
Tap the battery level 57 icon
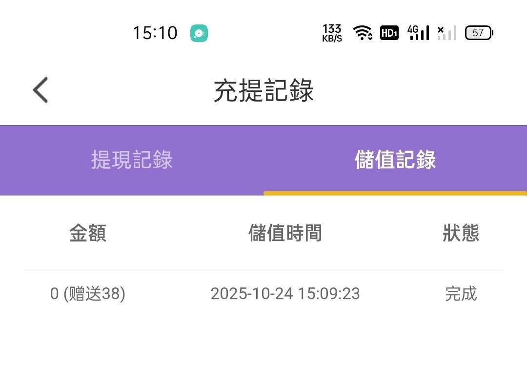[x=479, y=33]
